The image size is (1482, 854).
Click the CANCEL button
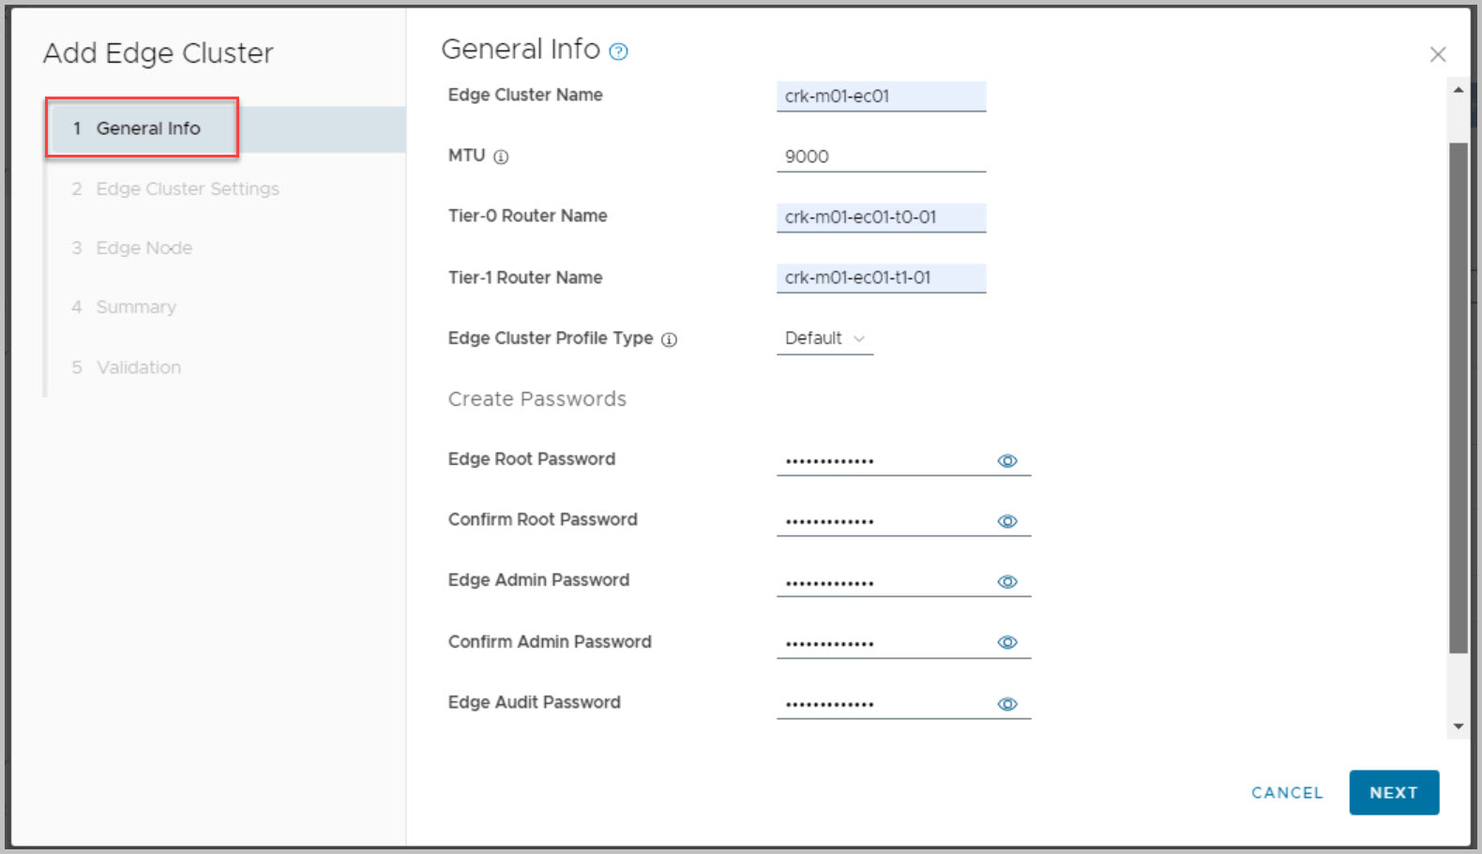tap(1286, 792)
